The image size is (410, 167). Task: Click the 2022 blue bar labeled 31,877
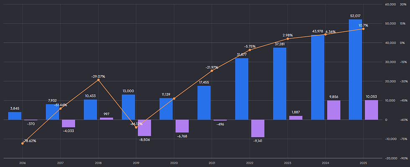pos(242,89)
